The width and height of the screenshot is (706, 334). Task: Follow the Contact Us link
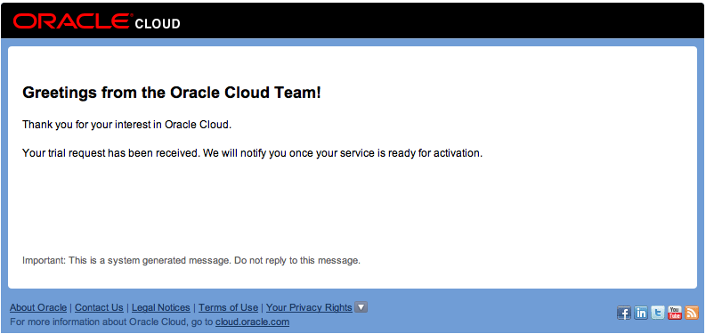(99, 307)
